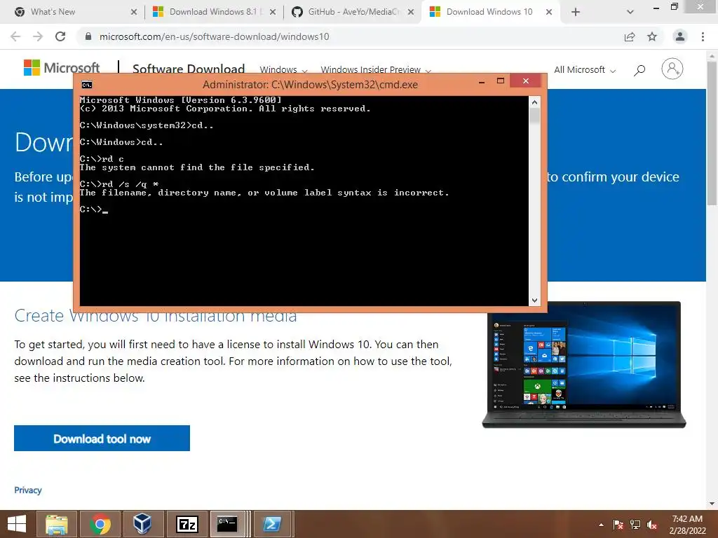Click the Windows 10 laptop image
This screenshot has width=718, height=538.
(584, 364)
